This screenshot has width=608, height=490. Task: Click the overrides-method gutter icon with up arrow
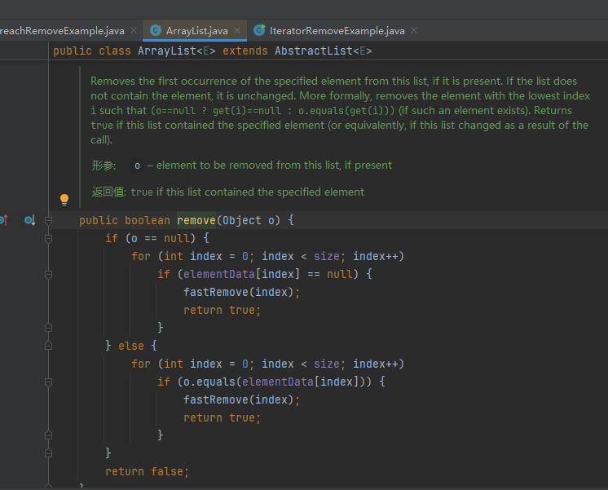click(2, 220)
